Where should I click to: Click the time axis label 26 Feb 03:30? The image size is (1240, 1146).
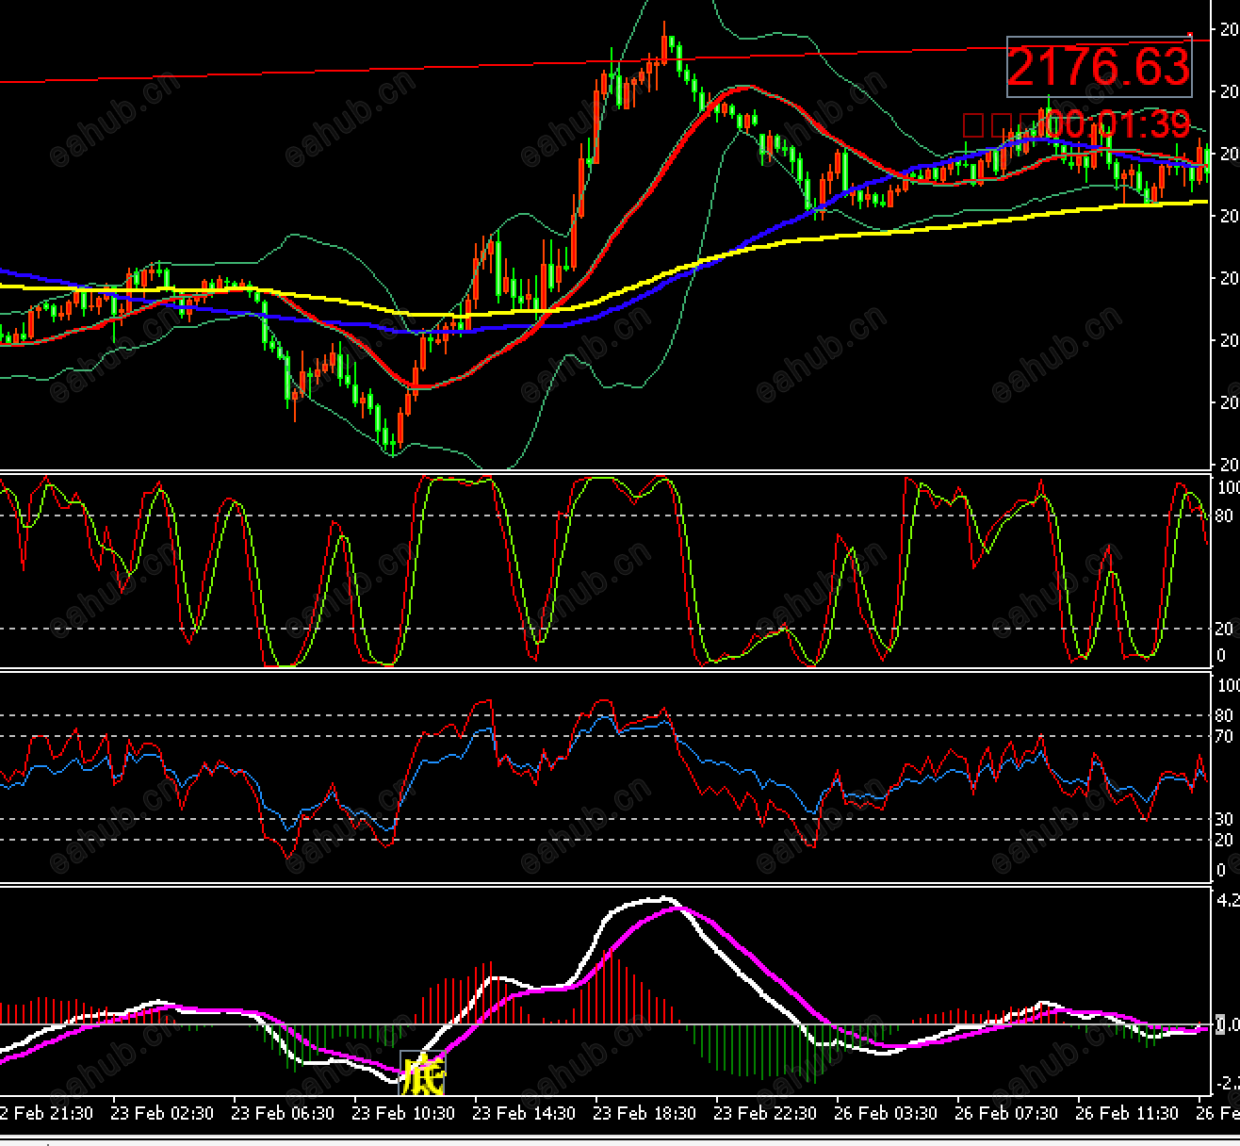tap(886, 1113)
